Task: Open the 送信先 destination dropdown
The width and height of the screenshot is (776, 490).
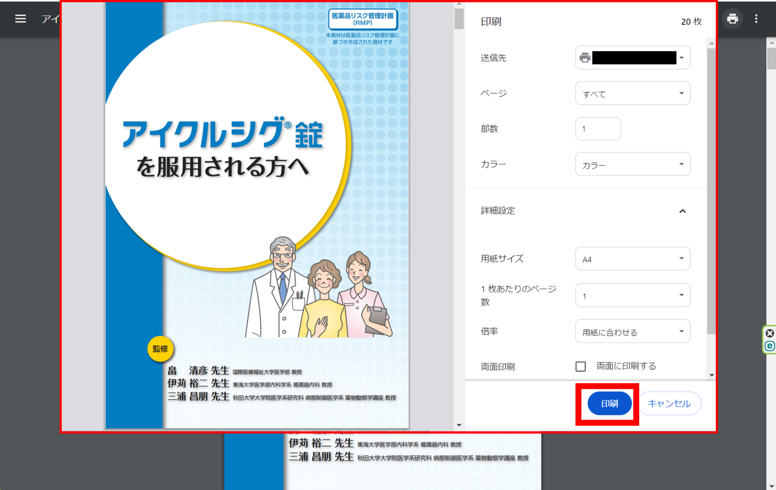Action: pyautogui.click(x=632, y=58)
